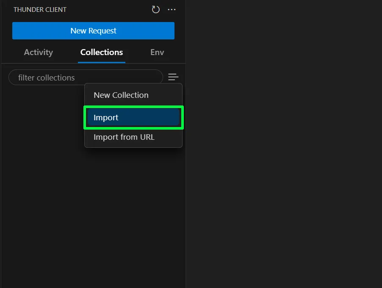Click the THUNDER CLIENT panel title
Viewport: 382px width, 288px height.
40,9
